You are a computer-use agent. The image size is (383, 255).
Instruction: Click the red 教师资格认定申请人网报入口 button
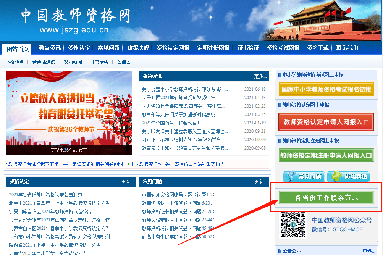coord(326,122)
